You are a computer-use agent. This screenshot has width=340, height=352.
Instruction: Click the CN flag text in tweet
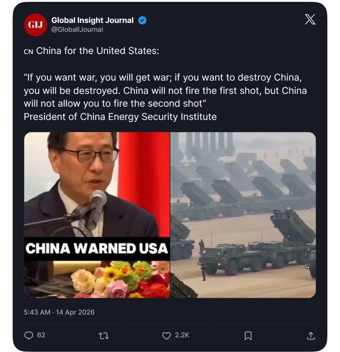(28, 51)
